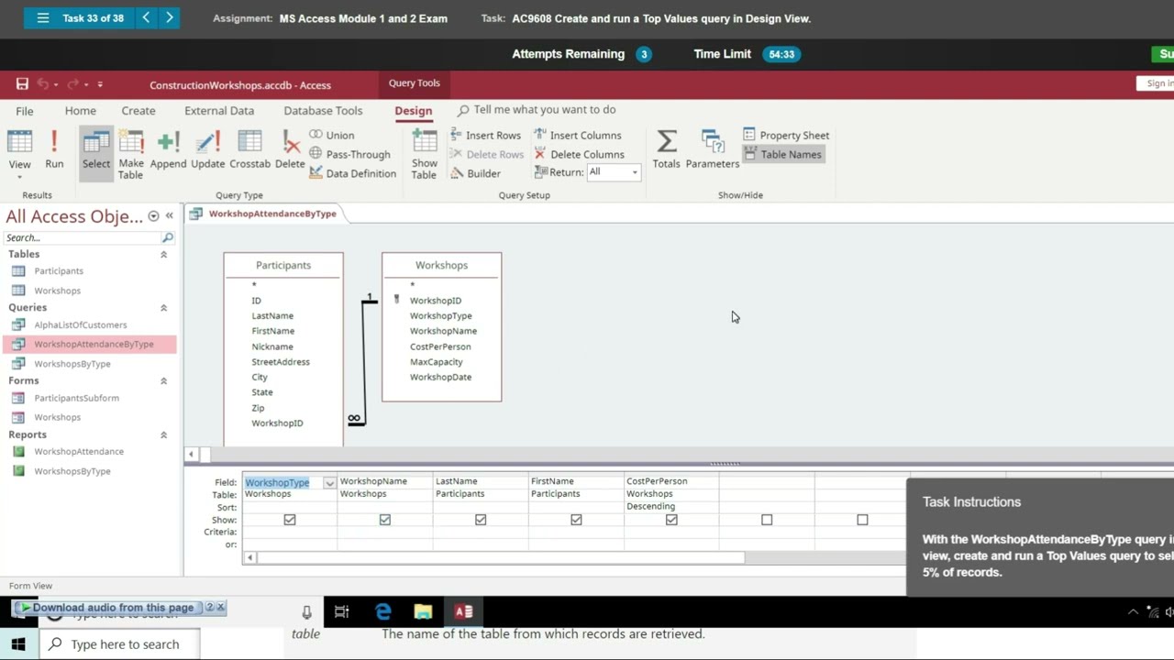Switch to the Home tab
This screenshot has width=1174, height=660.
pos(81,111)
